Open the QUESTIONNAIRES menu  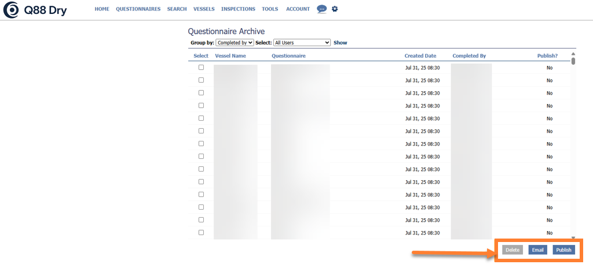pos(138,9)
